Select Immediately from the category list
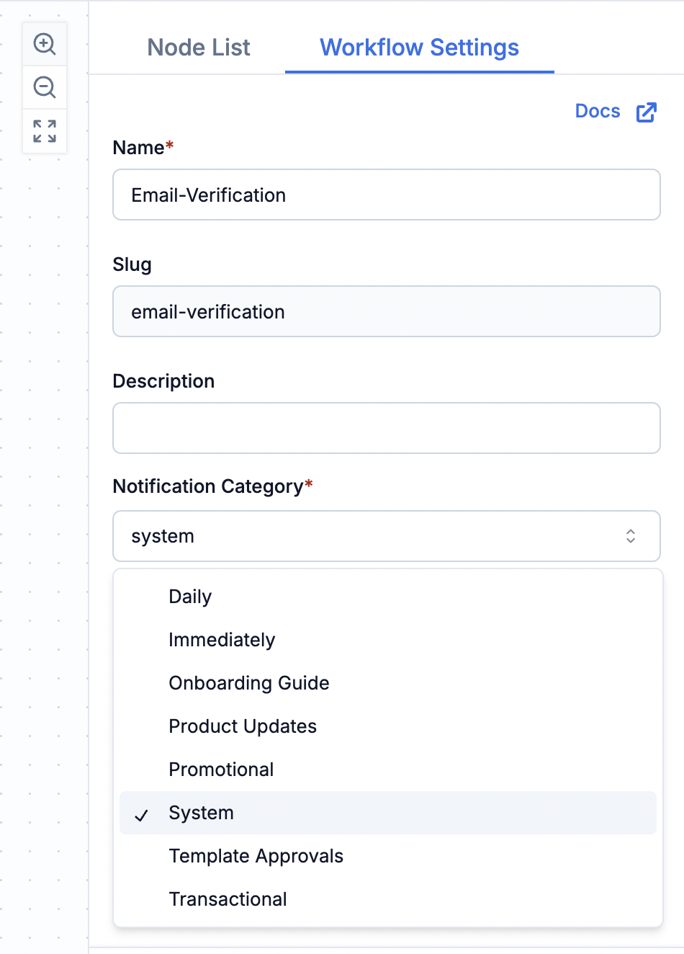This screenshot has width=684, height=954. [222, 640]
